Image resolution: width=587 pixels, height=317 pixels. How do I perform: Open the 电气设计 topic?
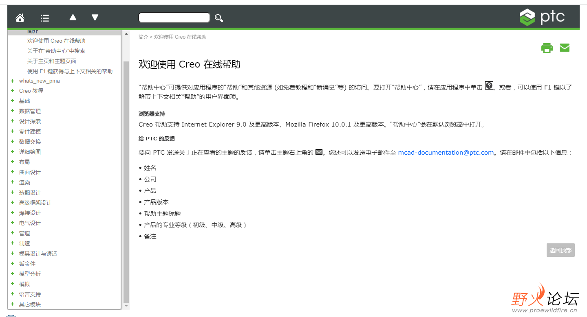pos(30,223)
